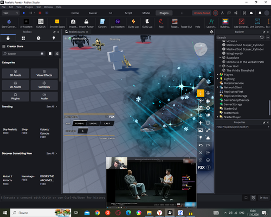Open the Toolbox inventory grid tab
The image size is (271, 217).
(23, 38)
